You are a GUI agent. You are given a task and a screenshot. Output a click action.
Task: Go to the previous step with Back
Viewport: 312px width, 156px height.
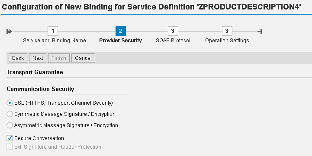[18, 58]
